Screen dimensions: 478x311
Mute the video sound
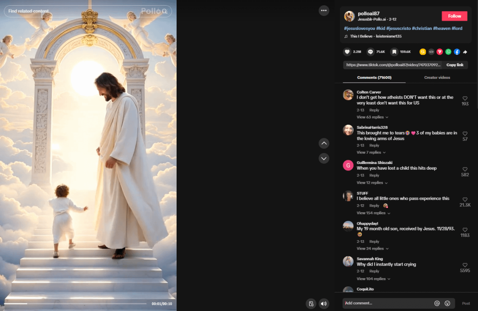coord(324,304)
